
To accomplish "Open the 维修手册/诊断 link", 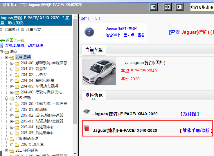I will [196, 131].
